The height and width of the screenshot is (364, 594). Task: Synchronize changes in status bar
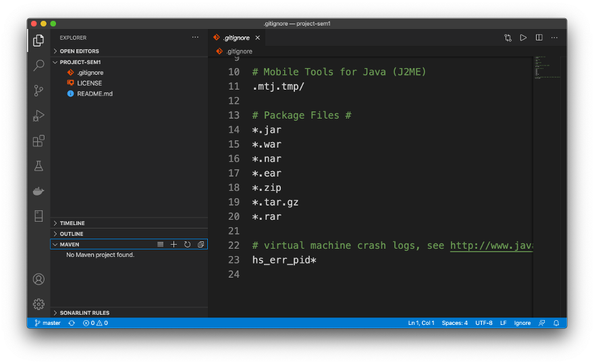tap(72, 323)
